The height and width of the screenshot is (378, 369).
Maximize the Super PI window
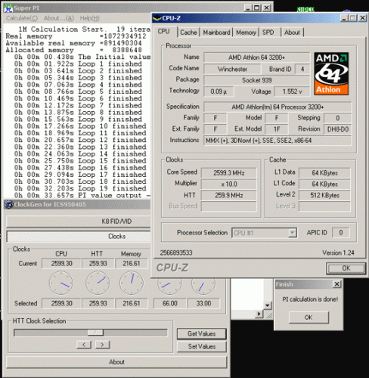coord(257,8)
